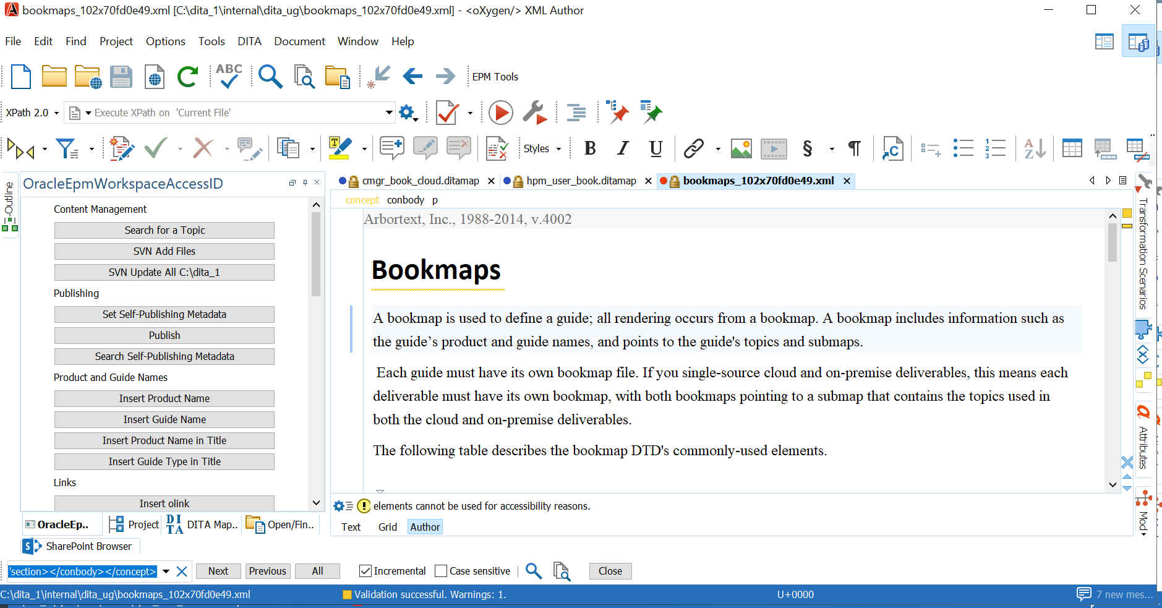
Task: Click the SVN Add Files button
Action: [x=164, y=251]
